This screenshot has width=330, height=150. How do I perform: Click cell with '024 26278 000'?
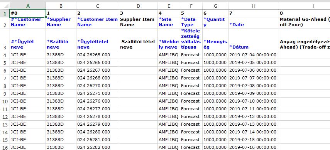click(98, 116)
